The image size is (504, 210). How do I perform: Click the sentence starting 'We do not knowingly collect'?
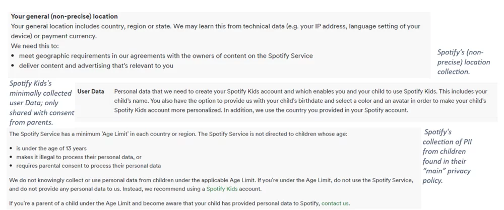pyautogui.click(x=212, y=180)
